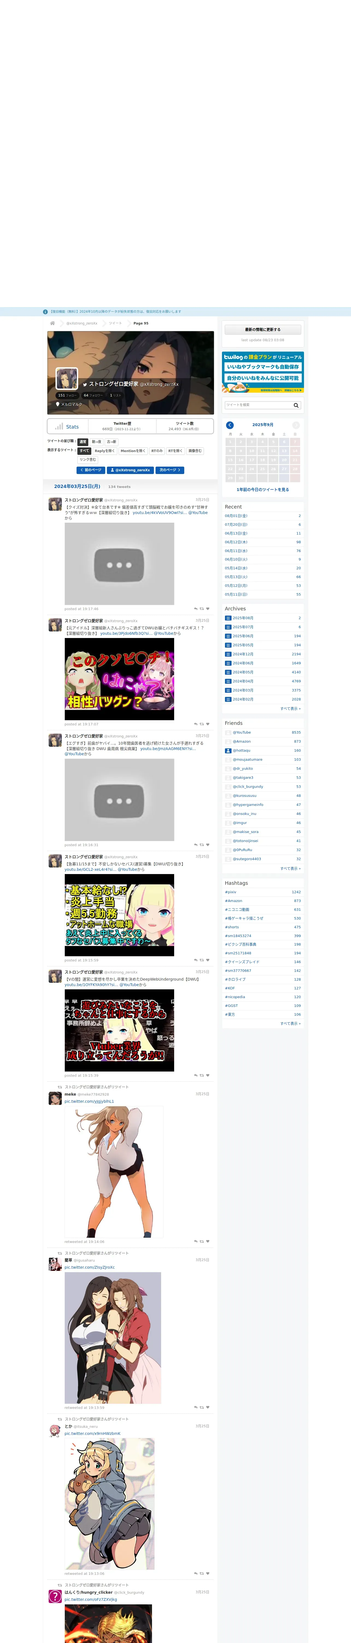Open @click_burgundy in Friends list
The image size is (351, 1643).
248,786
